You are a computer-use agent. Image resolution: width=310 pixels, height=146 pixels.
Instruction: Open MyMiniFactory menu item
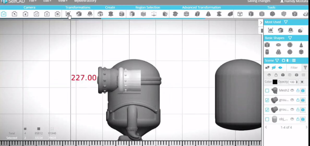(85, 1)
